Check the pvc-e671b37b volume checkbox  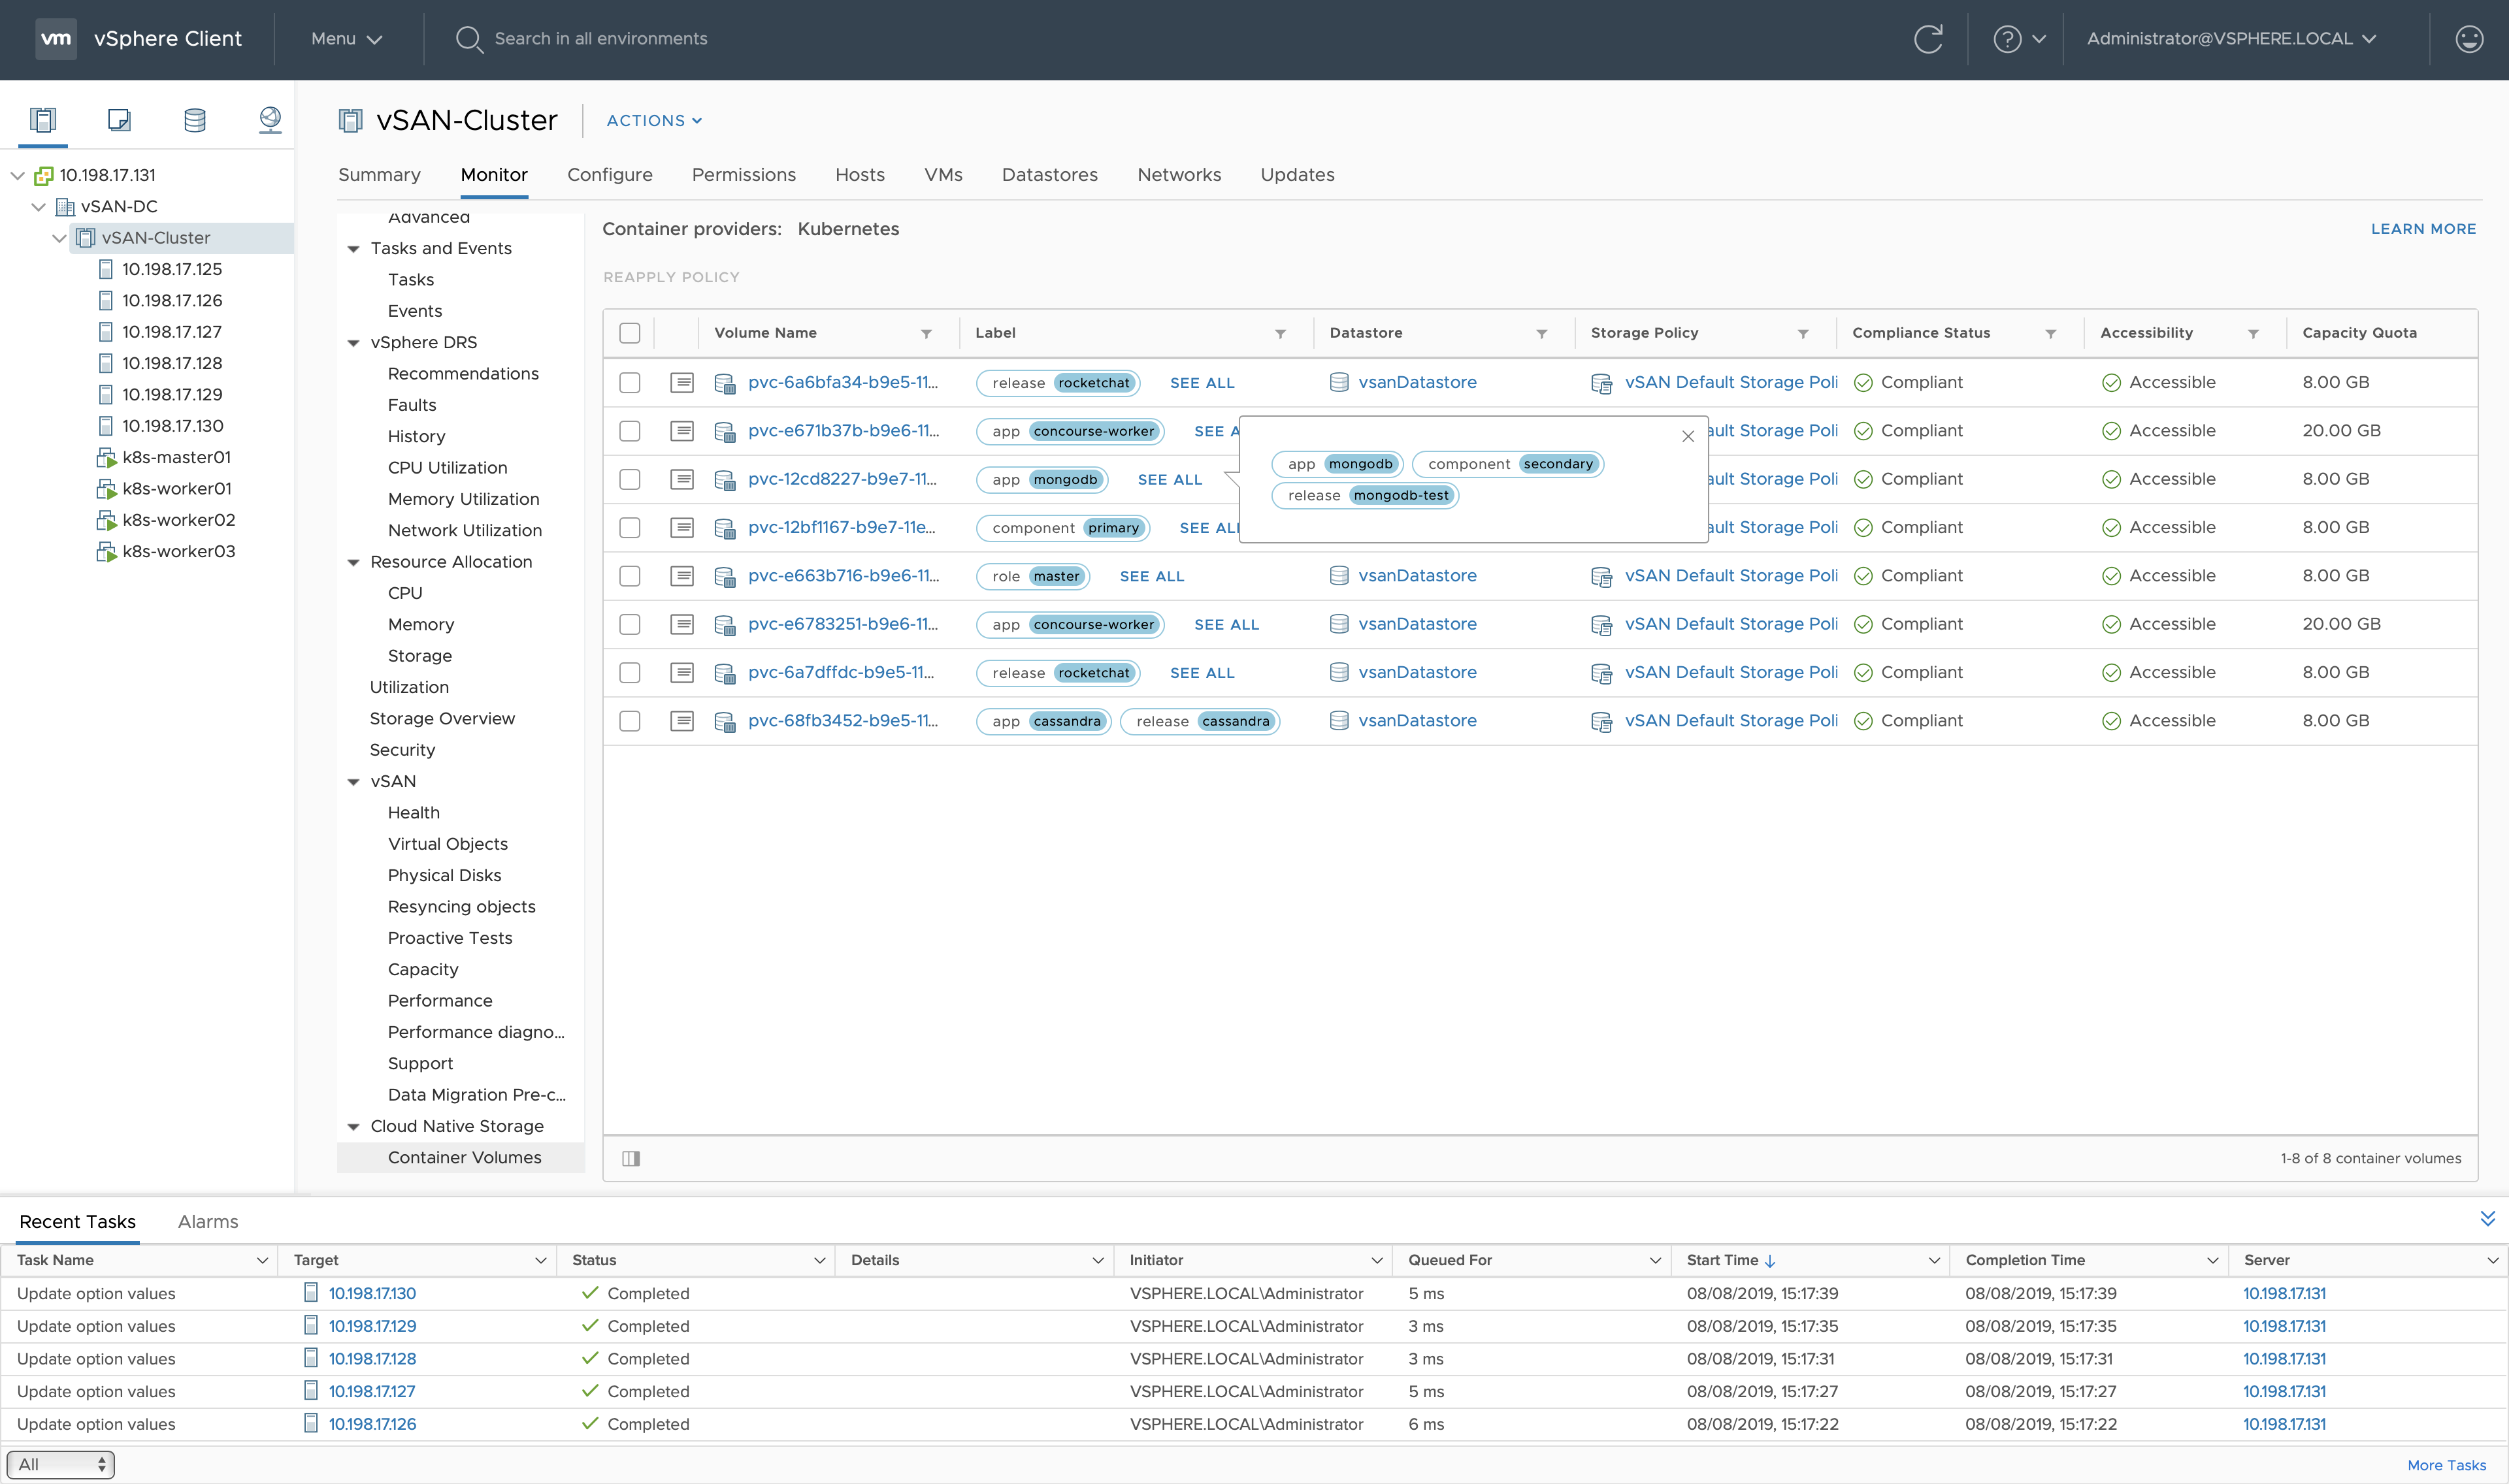pyautogui.click(x=630, y=431)
